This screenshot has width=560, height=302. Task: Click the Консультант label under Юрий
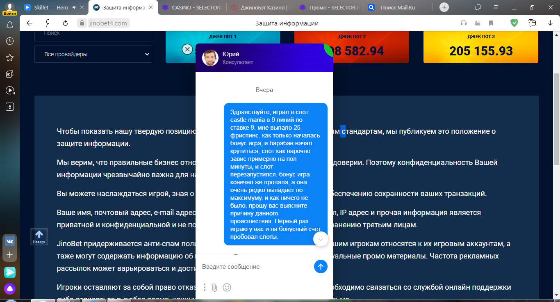tap(238, 62)
